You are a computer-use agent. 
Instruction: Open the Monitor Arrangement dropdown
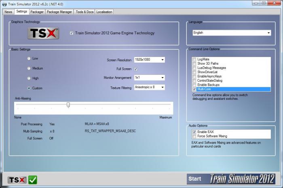[x=150, y=78]
